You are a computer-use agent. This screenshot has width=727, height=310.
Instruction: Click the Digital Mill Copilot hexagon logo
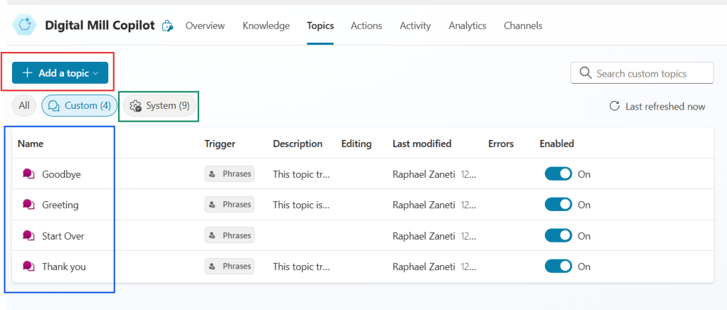[24, 25]
